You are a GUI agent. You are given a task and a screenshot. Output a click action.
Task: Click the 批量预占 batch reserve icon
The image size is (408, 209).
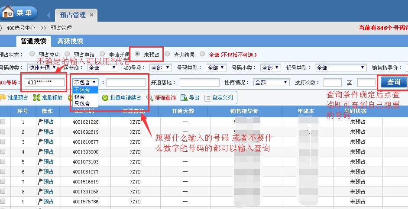coord(3,98)
